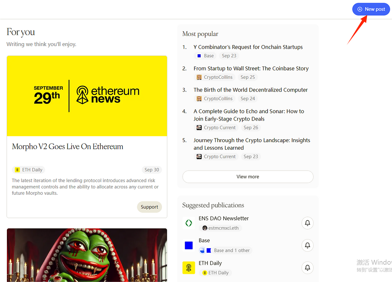Click Crypto Current tag under Echo and Sonar guide
The height and width of the screenshot is (282, 392).
(x=216, y=128)
